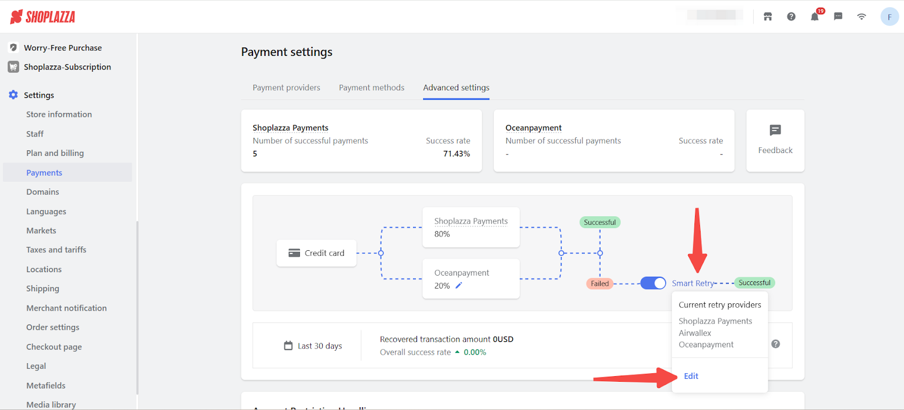Click the Shoplazza-Subscription app icon
Screen dimensions: 904x410
pos(14,67)
